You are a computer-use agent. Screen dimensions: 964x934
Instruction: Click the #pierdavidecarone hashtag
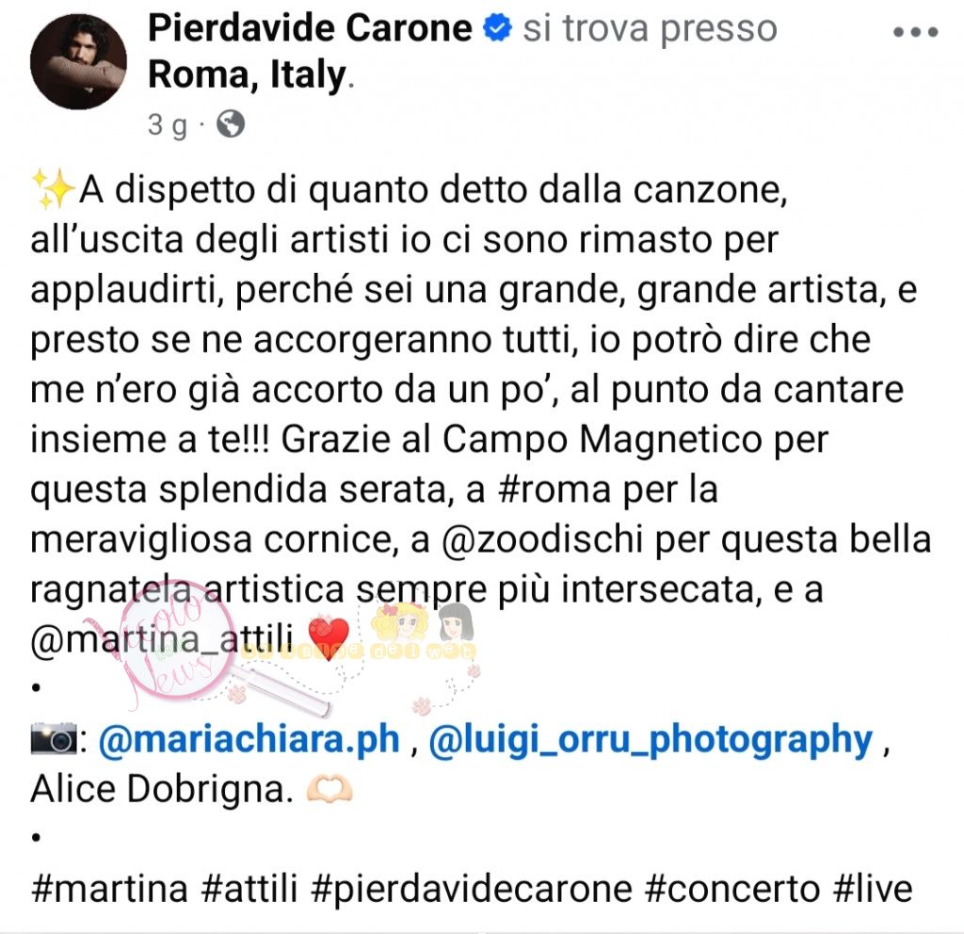(x=472, y=890)
